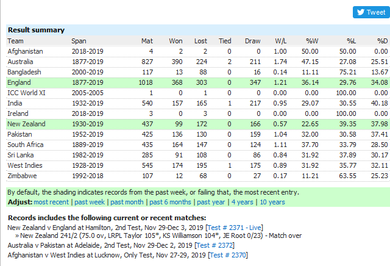Click India's %D value 40.18
390x266 pixels.
(x=379, y=103)
